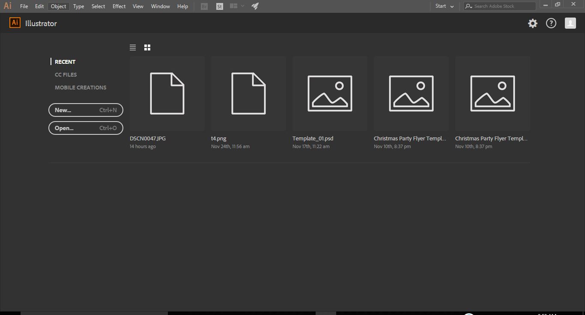
Task: Open the Template_01.psd thumbnail
Action: click(330, 93)
